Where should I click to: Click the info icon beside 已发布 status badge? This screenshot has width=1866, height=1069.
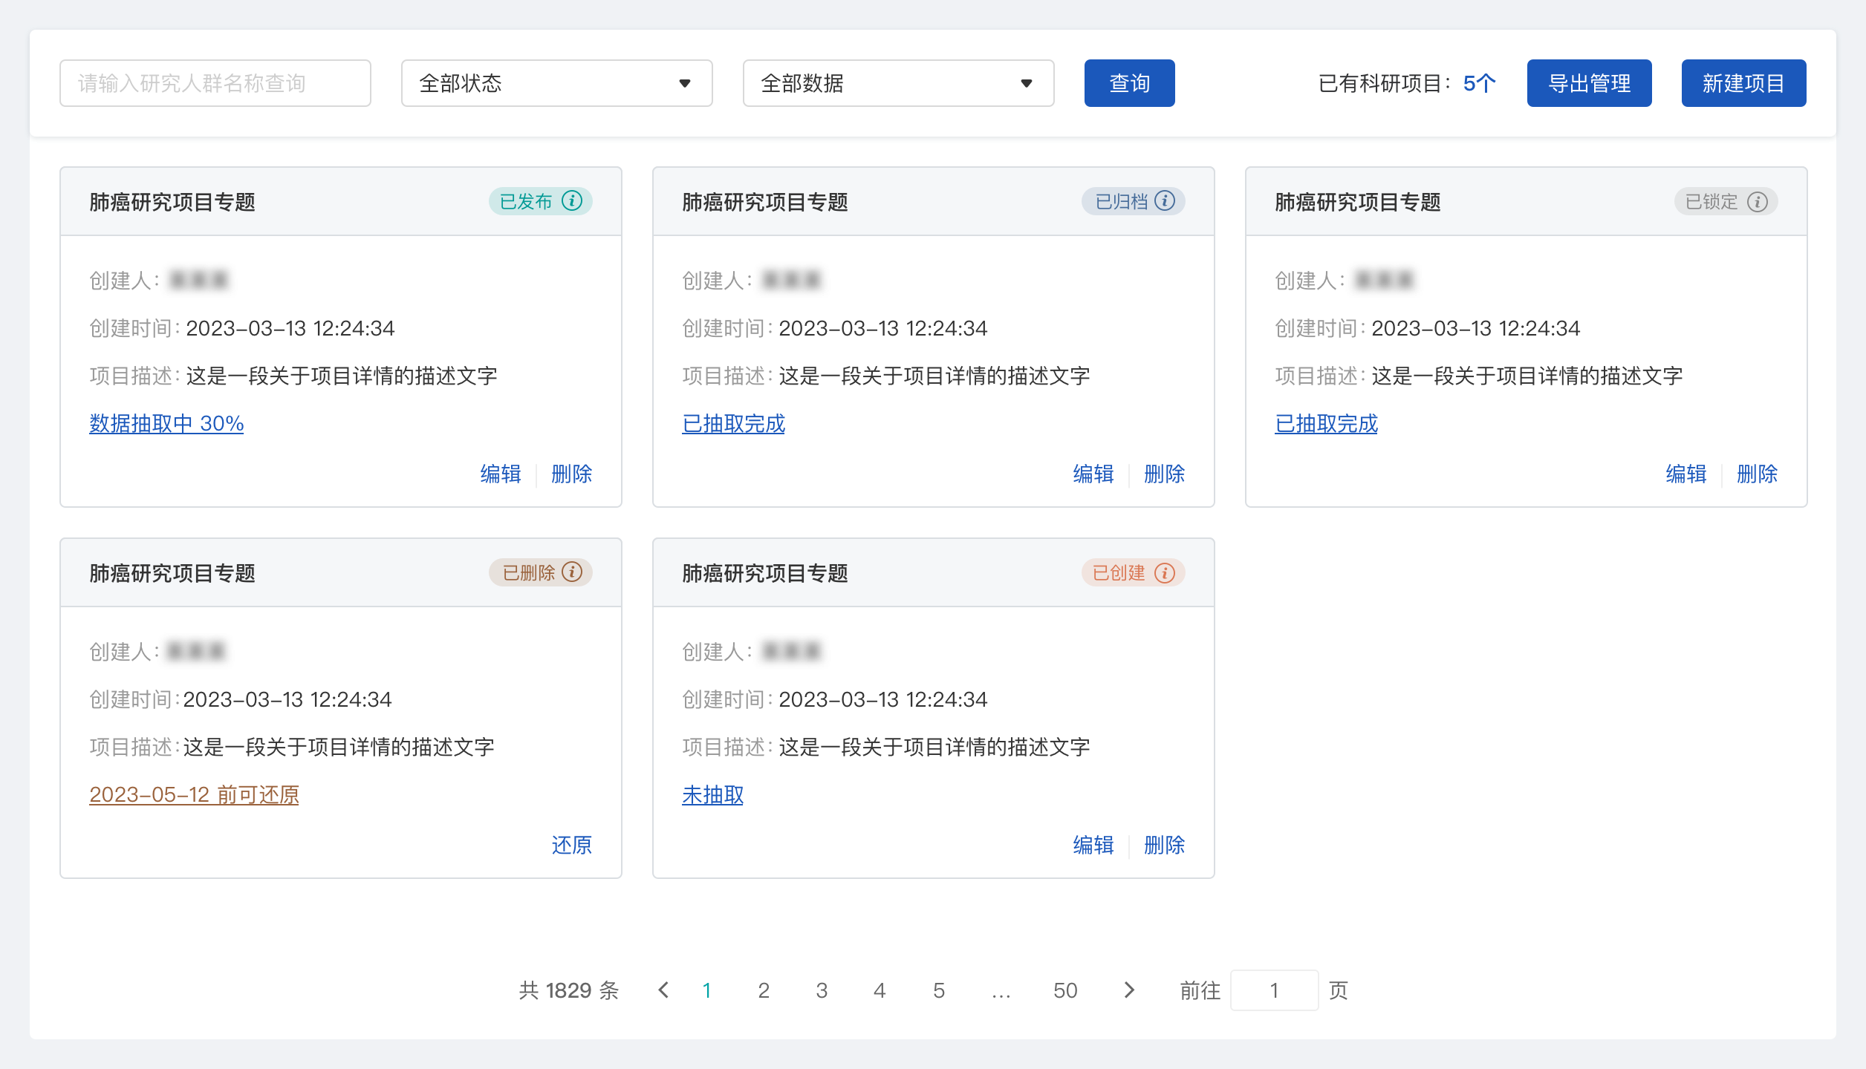tap(572, 200)
